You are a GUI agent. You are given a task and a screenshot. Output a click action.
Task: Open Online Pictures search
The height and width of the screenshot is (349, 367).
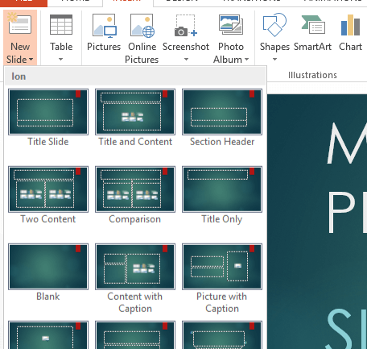point(142,39)
